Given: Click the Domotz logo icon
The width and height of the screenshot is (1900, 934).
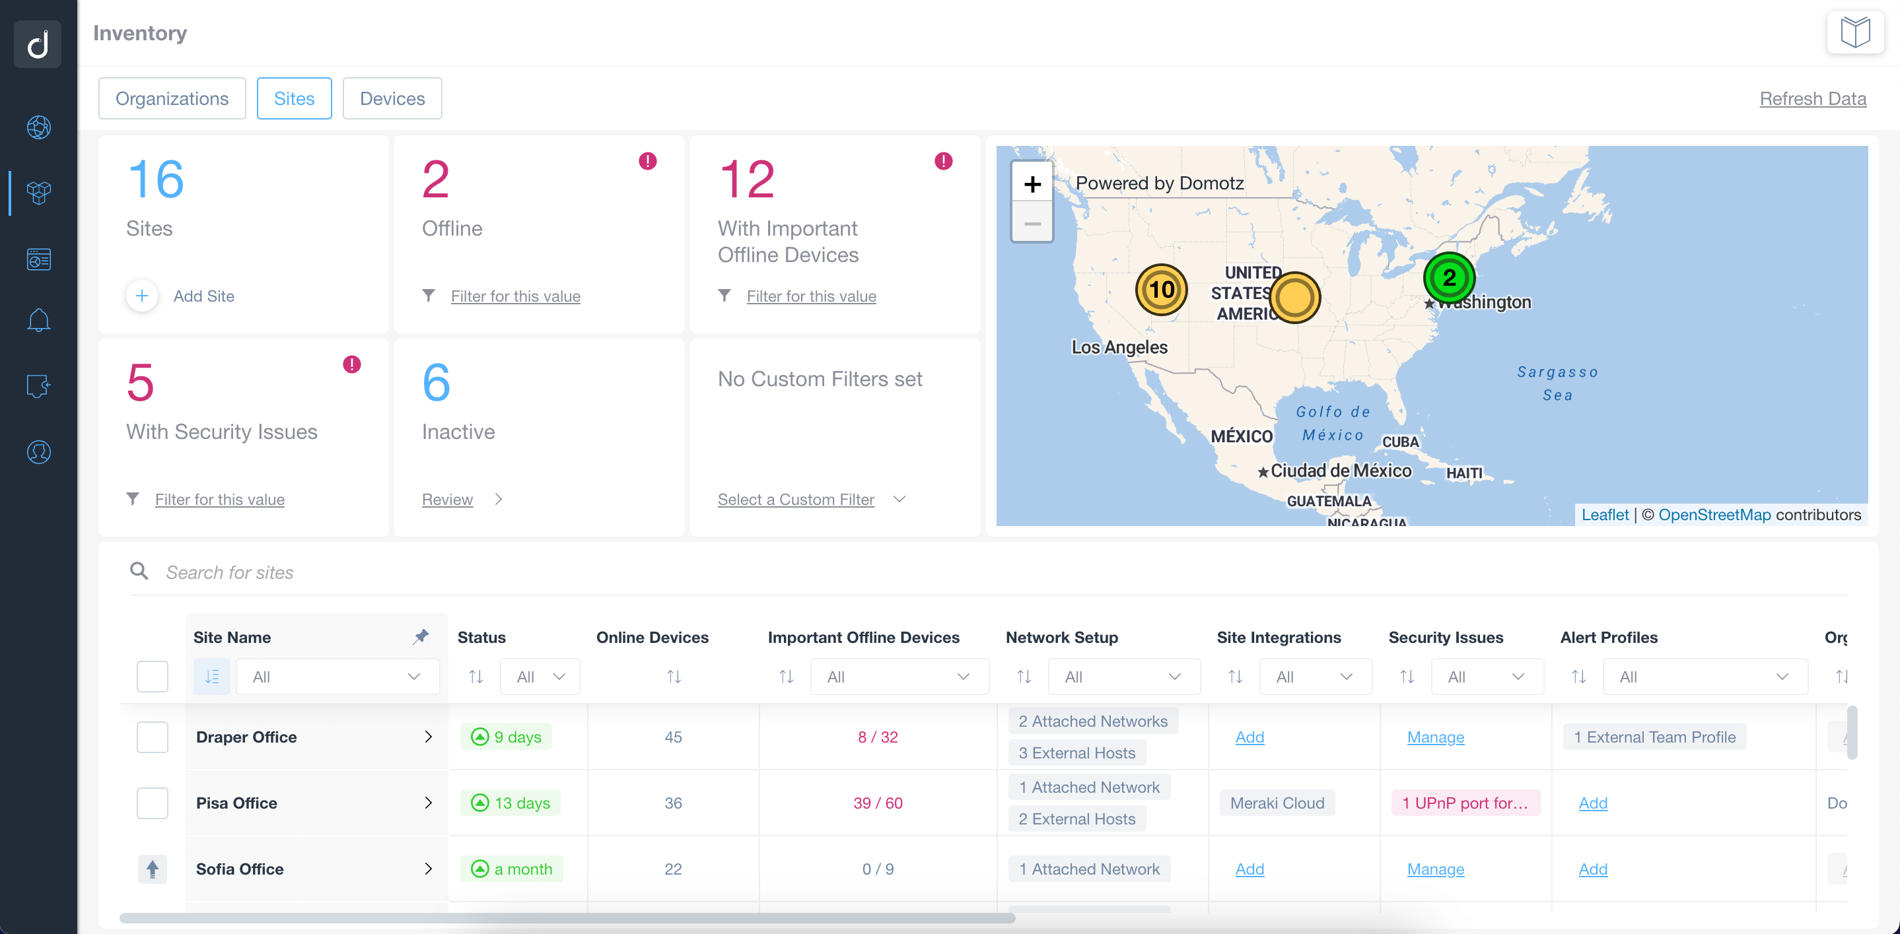Looking at the screenshot, I should tap(38, 44).
